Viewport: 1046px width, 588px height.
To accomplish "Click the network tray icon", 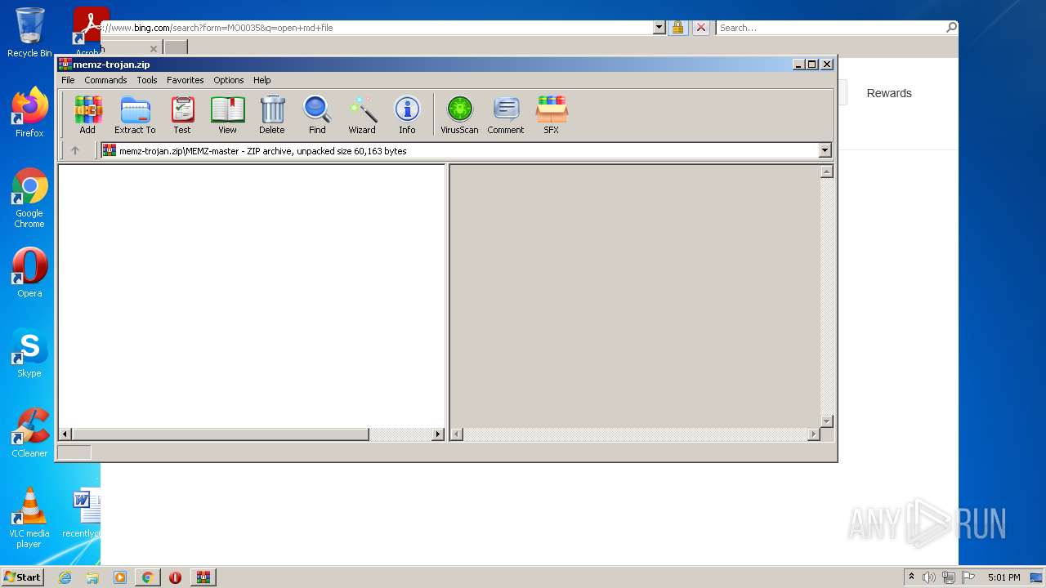I will (x=949, y=577).
